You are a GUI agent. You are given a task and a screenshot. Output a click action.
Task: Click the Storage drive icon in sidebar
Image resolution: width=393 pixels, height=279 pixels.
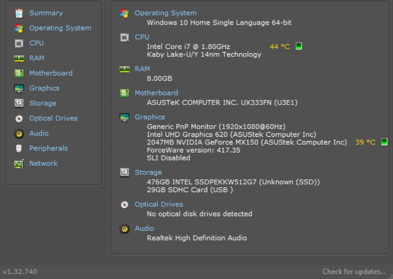coord(19,103)
